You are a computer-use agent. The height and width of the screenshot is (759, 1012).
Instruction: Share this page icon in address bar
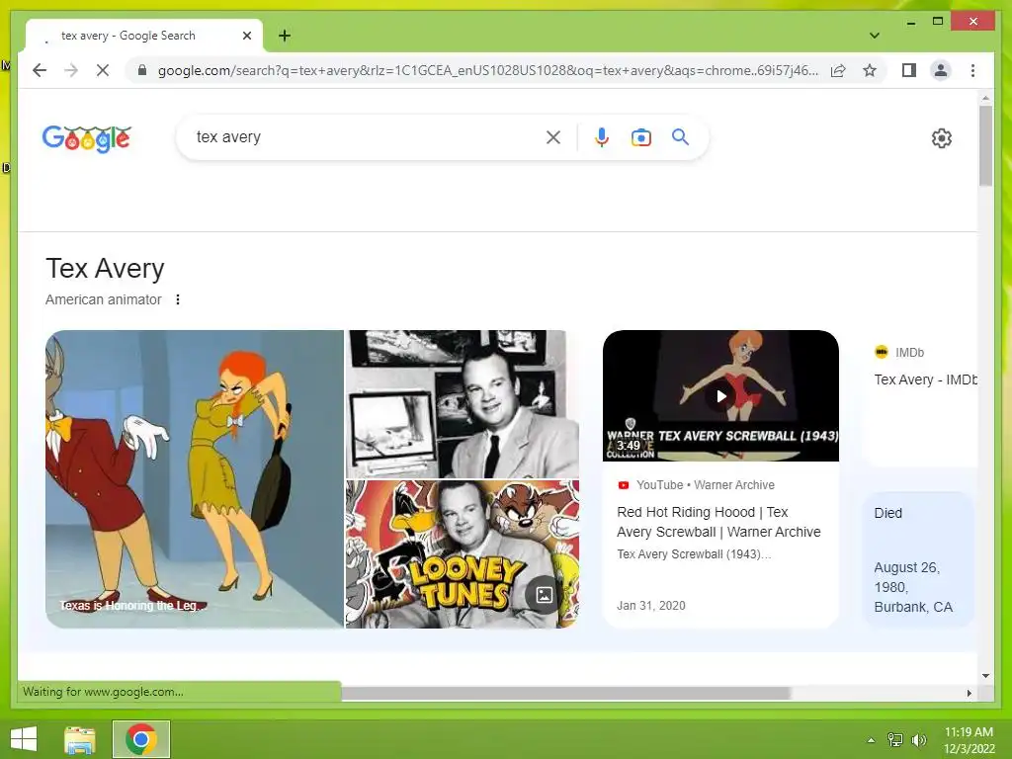(838, 70)
